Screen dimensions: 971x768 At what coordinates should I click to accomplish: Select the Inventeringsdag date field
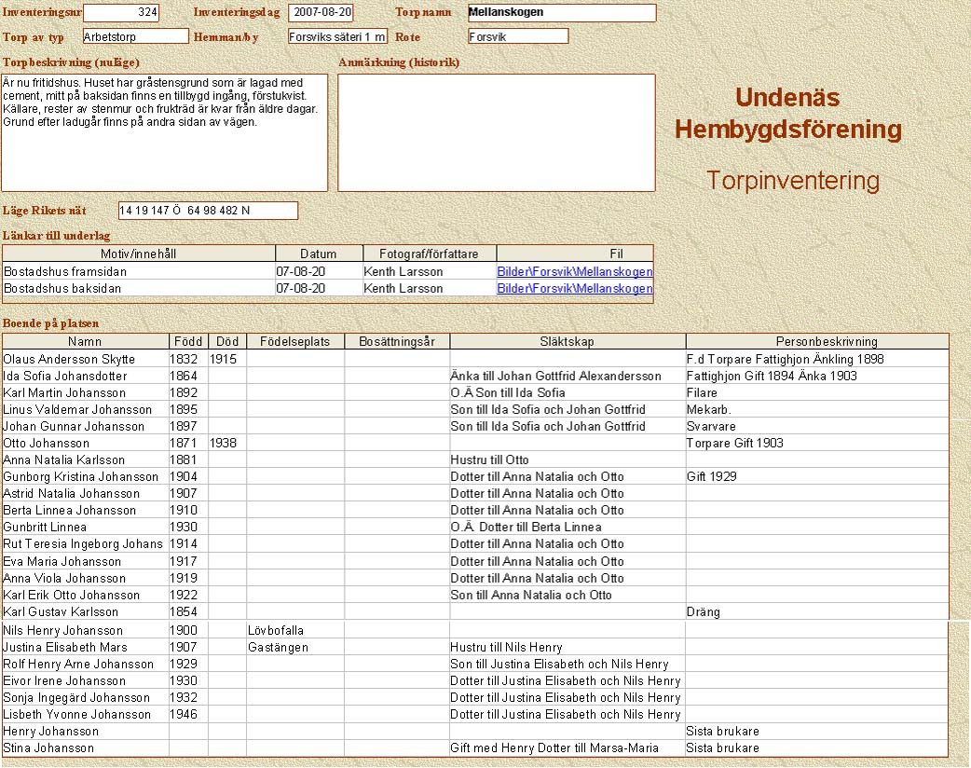pyautogui.click(x=321, y=13)
